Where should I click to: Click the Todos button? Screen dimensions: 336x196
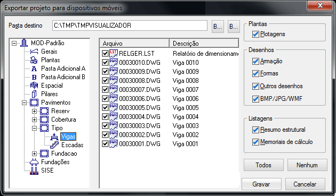pyautogui.click(x=263, y=165)
